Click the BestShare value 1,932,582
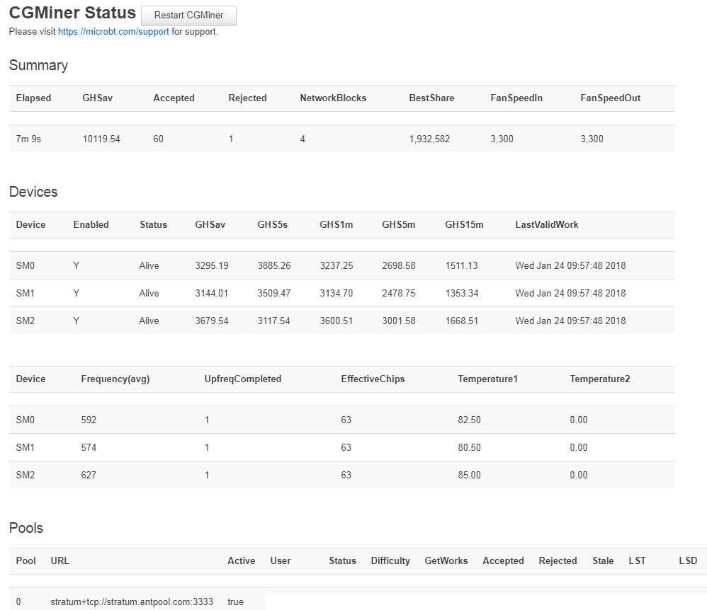The width and height of the screenshot is (707, 610). 429,139
